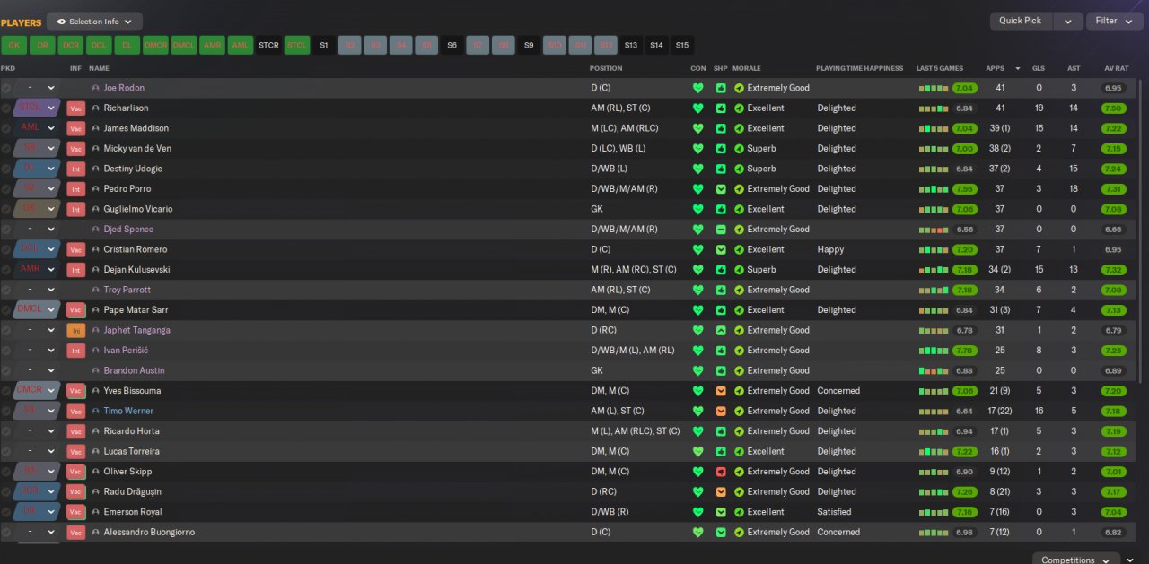Image resolution: width=1149 pixels, height=564 pixels.
Task: Click Emerson Royal's morale icon
Action: click(x=739, y=512)
